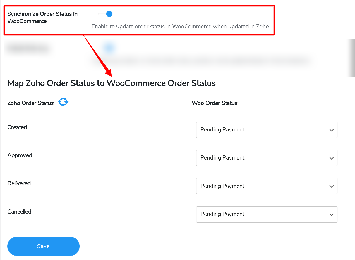Click the circular refresh icon to reload statuses
The image size is (355, 260).
pos(63,102)
